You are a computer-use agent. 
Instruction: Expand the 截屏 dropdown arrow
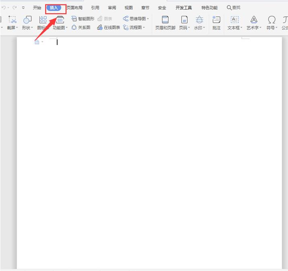(x=17, y=28)
